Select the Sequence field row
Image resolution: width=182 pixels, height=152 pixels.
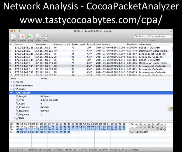(91, 114)
